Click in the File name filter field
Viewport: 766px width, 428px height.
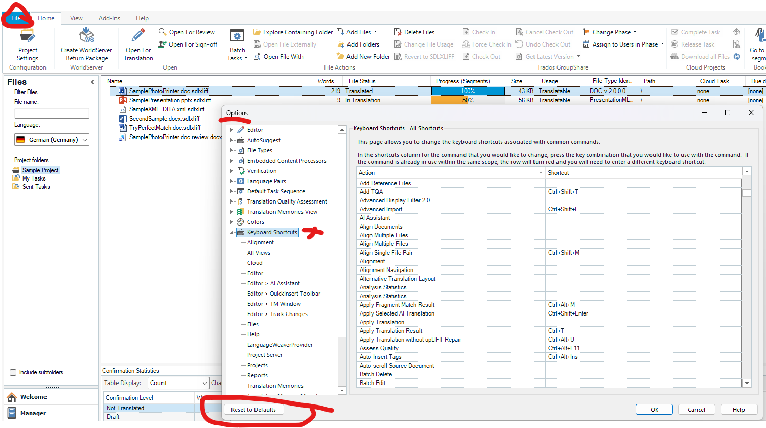(x=52, y=113)
